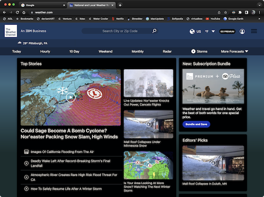Open the browser profile avatar
The width and height of the screenshot is (264, 197).
click(253, 12)
